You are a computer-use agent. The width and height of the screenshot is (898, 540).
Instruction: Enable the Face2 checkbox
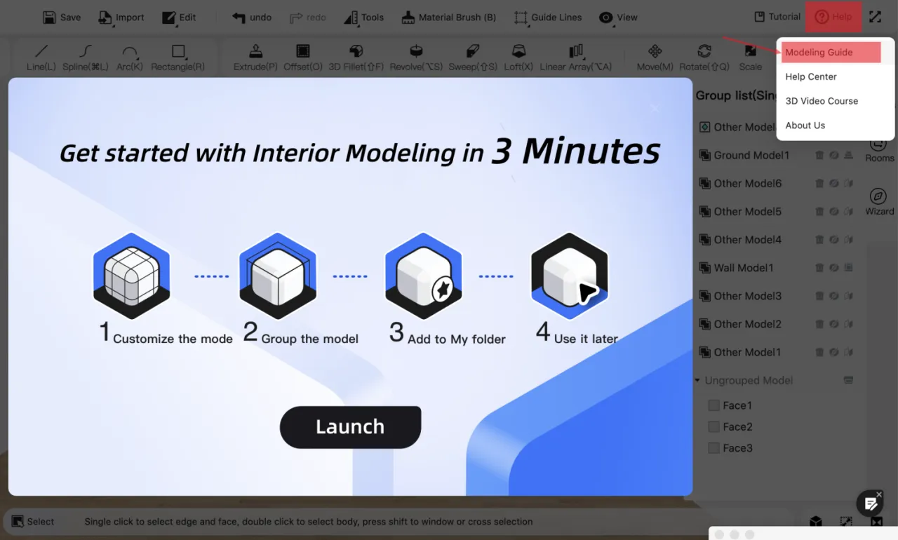pyautogui.click(x=713, y=426)
